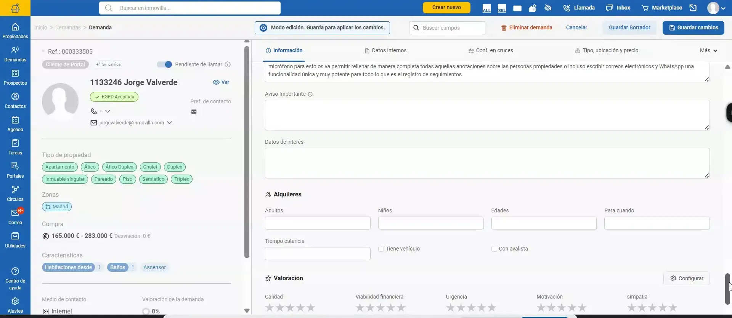The image size is (732, 318).
Task: Click info icon beside Pendiente de llamar
Action: click(228, 64)
